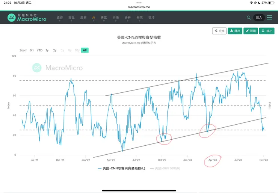Click the 80 y-axis value
The height and width of the screenshot is (193, 278).
[x=14, y=76]
